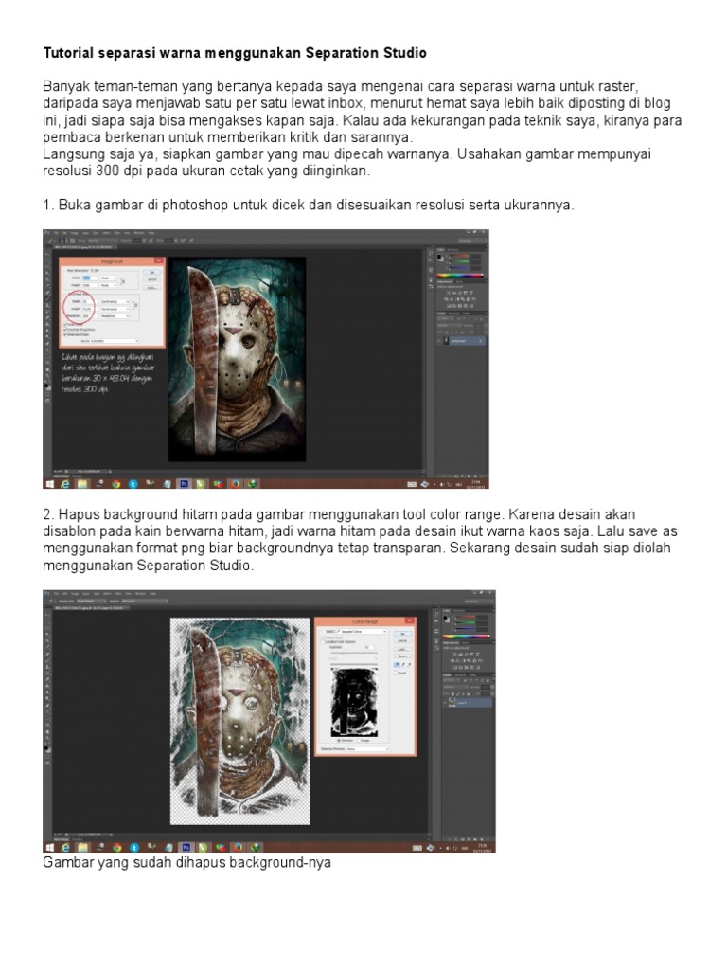
Task: Click touch keyboard icon in first screenshot's tray
Action: tap(412, 484)
